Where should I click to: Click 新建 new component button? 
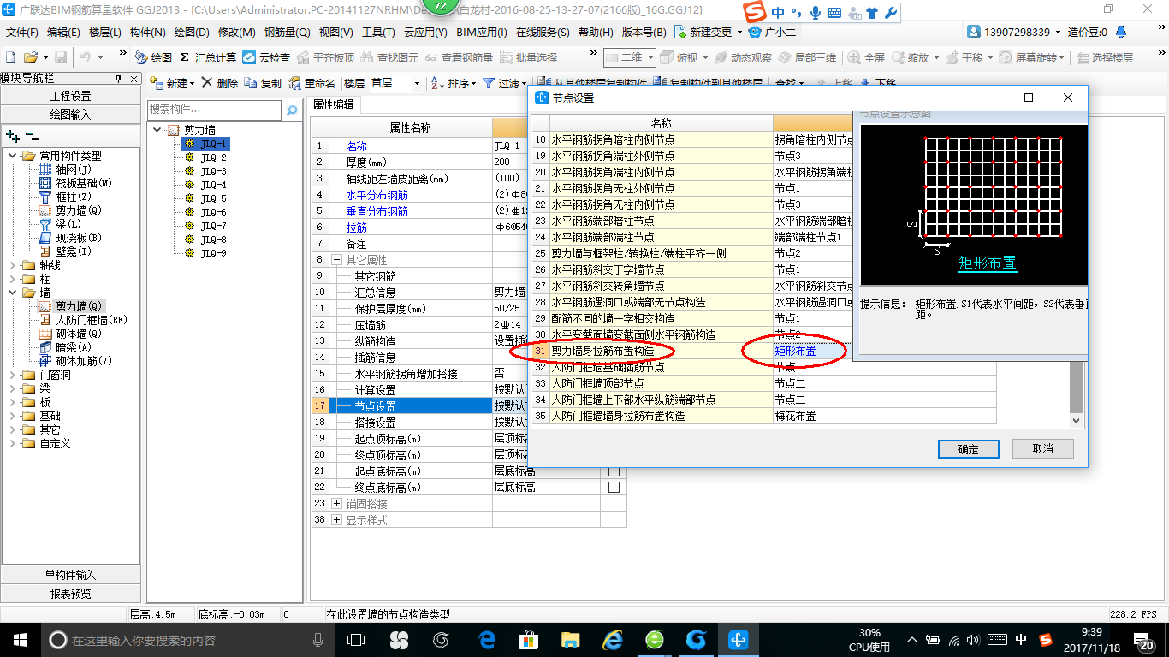(x=171, y=83)
